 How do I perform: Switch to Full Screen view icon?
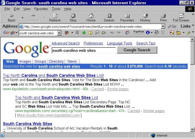pyautogui.click(x=181, y=16)
